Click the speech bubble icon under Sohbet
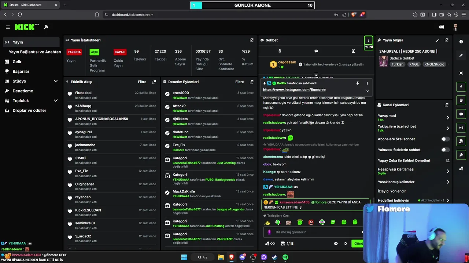This screenshot has height=263, width=469. [316, 51]
